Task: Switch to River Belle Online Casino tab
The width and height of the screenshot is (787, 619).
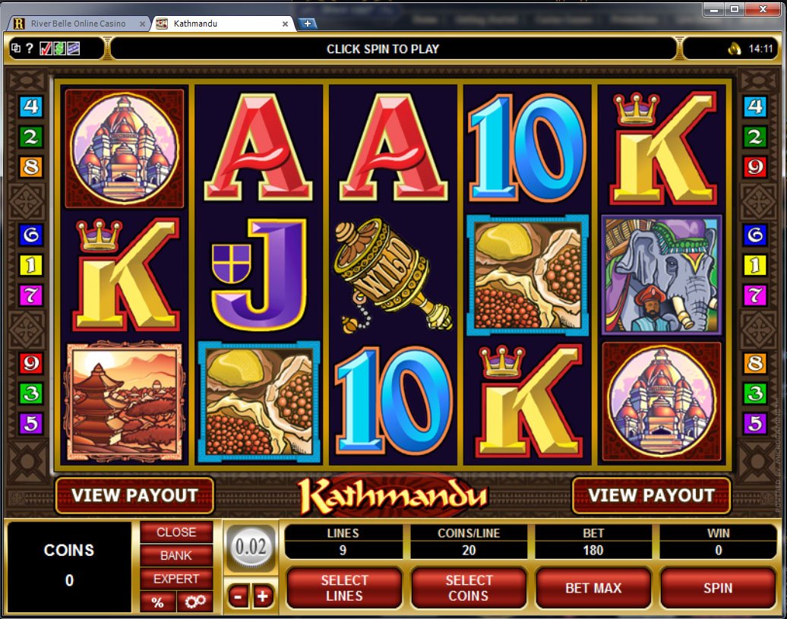Action: [79, 24]
